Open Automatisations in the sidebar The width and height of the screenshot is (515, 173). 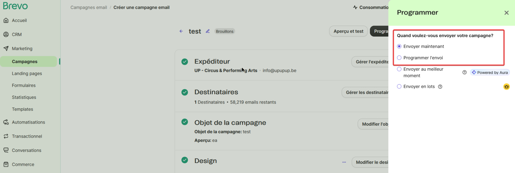(x=28, y=122)
